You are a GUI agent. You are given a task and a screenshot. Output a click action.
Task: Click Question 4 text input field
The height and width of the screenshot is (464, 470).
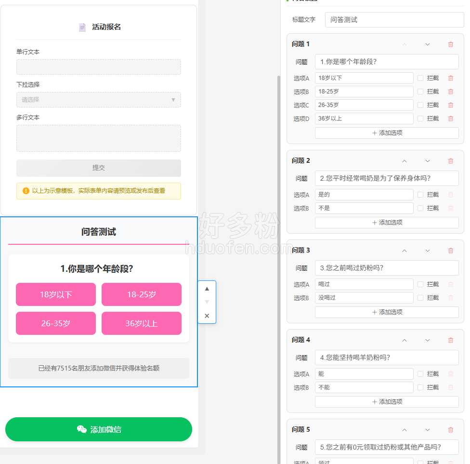(x=387, y=358)
